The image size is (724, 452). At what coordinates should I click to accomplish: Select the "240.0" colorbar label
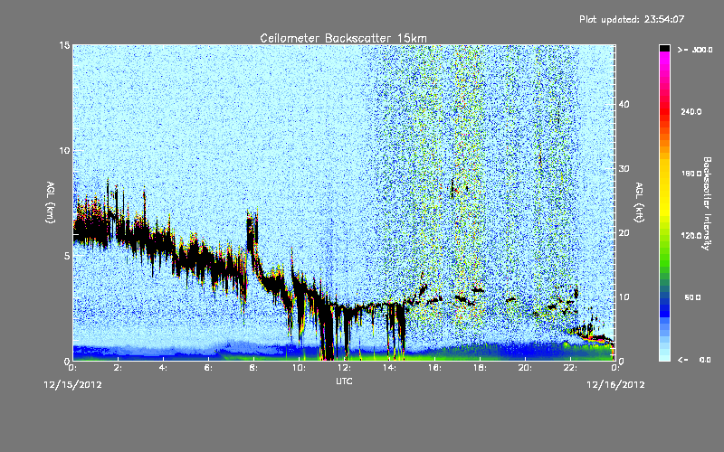tap(691, 111)
